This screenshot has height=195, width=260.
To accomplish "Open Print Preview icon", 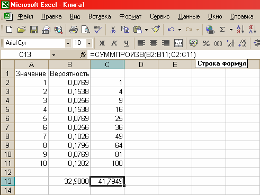I will 86,30.
